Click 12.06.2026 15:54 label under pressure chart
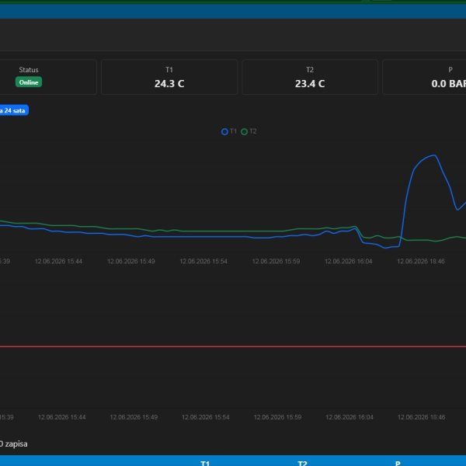The width and height of the screenshot is (466, 466). 206,417
